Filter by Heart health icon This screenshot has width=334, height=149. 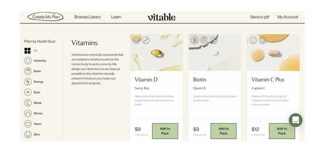tap(28, 124)
